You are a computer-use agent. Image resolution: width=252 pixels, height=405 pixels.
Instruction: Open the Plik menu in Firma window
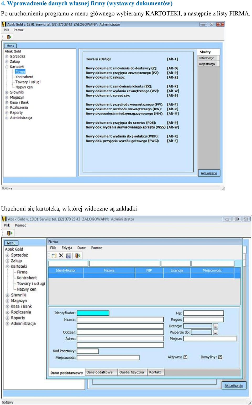(x=53, y=248)
